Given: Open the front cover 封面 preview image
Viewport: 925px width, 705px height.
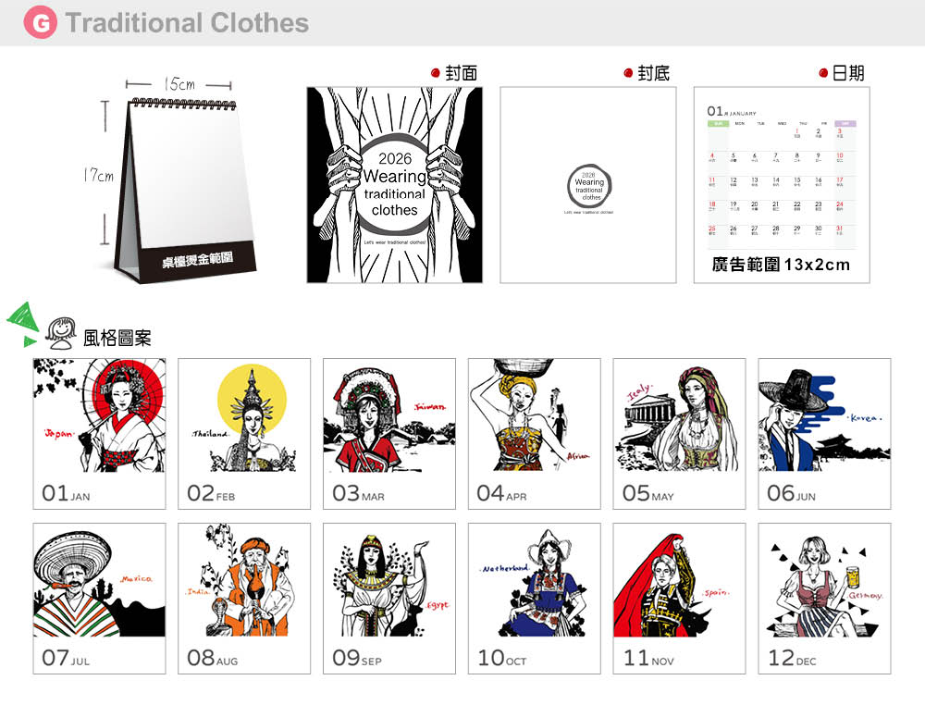Looking at the screenshot, I should pyautogui.click(x=395, y=185).
